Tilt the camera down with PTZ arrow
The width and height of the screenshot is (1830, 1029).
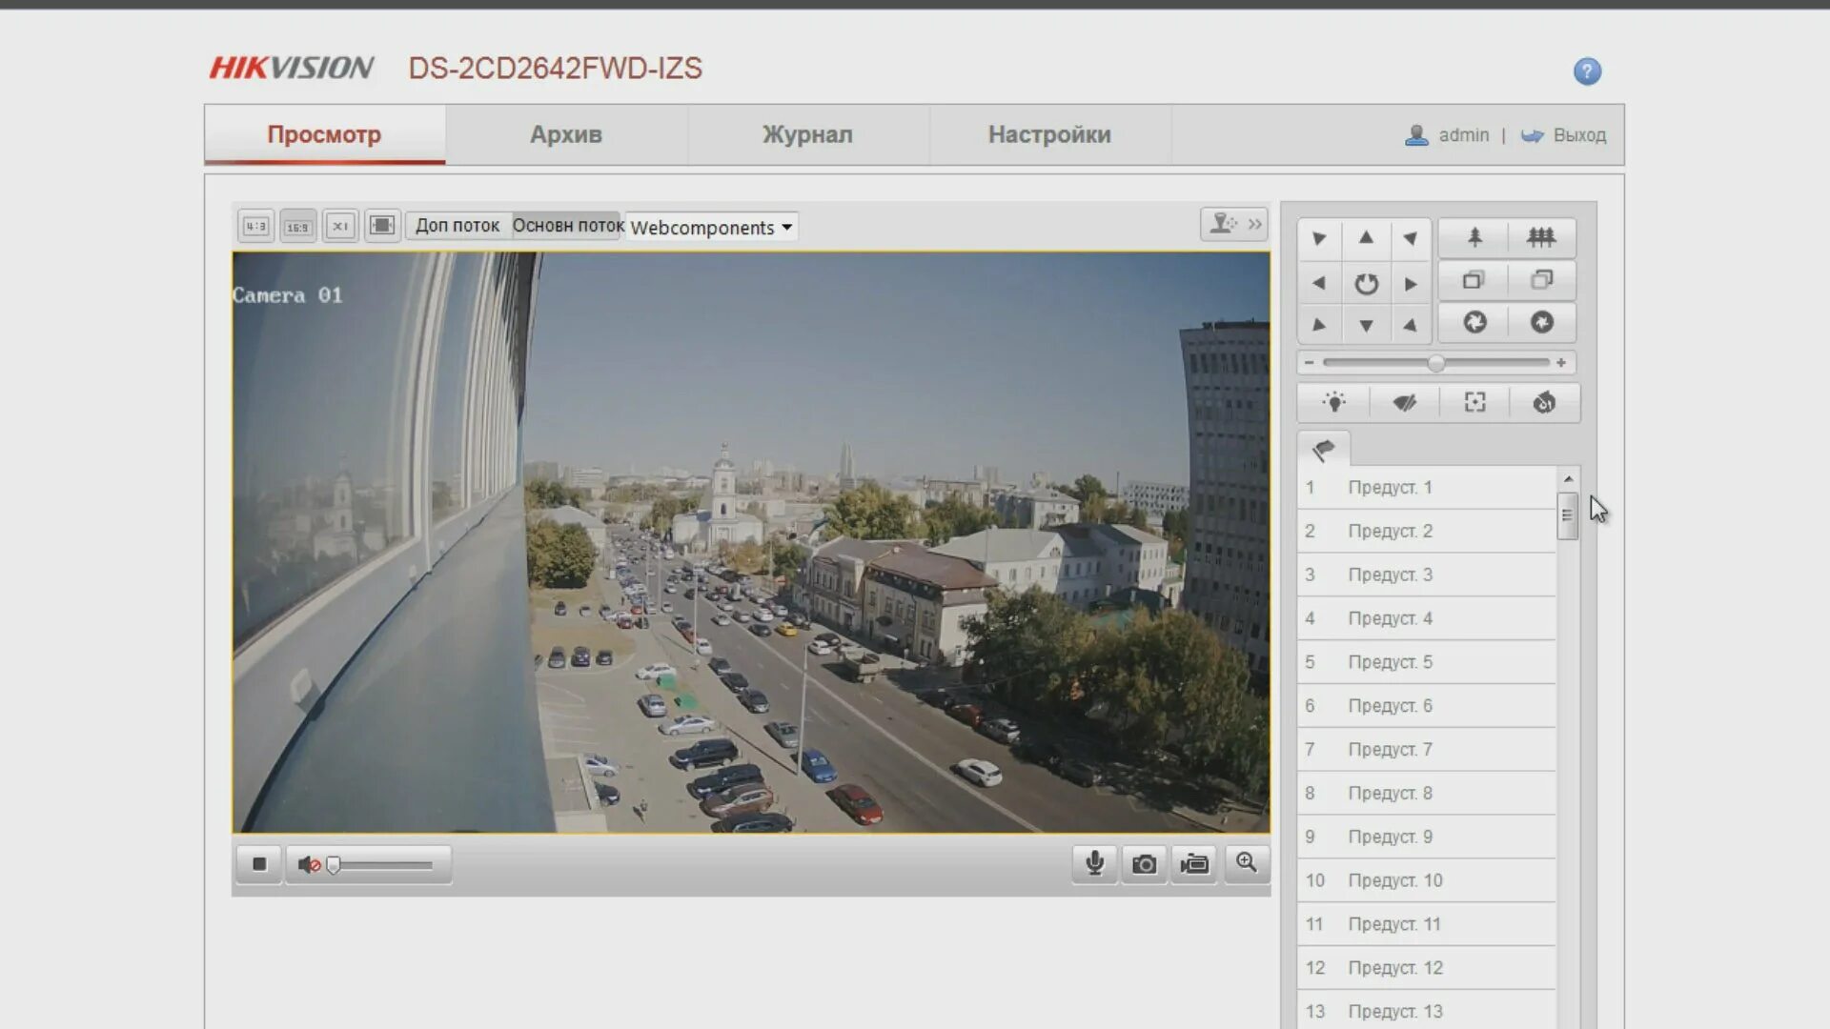pos(1366,325)
